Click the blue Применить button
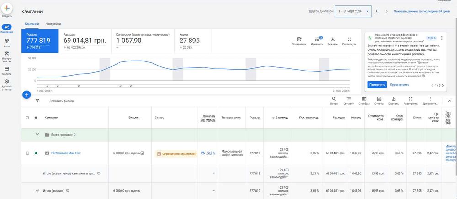This screenshot has height=199, width=457. (x=377, y=85)
